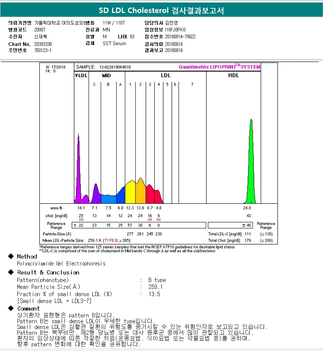Click the purple VLDL peak in the chart
The image size is (323, 351).
pyautogui.click(x=78, y=170)
